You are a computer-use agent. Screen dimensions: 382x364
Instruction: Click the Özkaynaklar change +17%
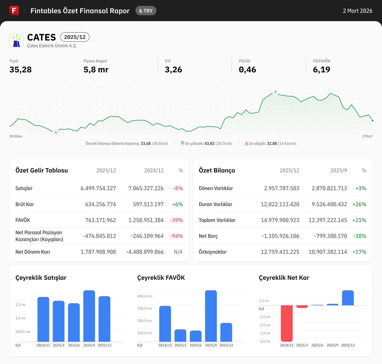point(359,252)
